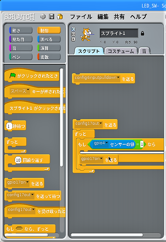
Task: Click the share project folder icon
Action: click(60, 17)
